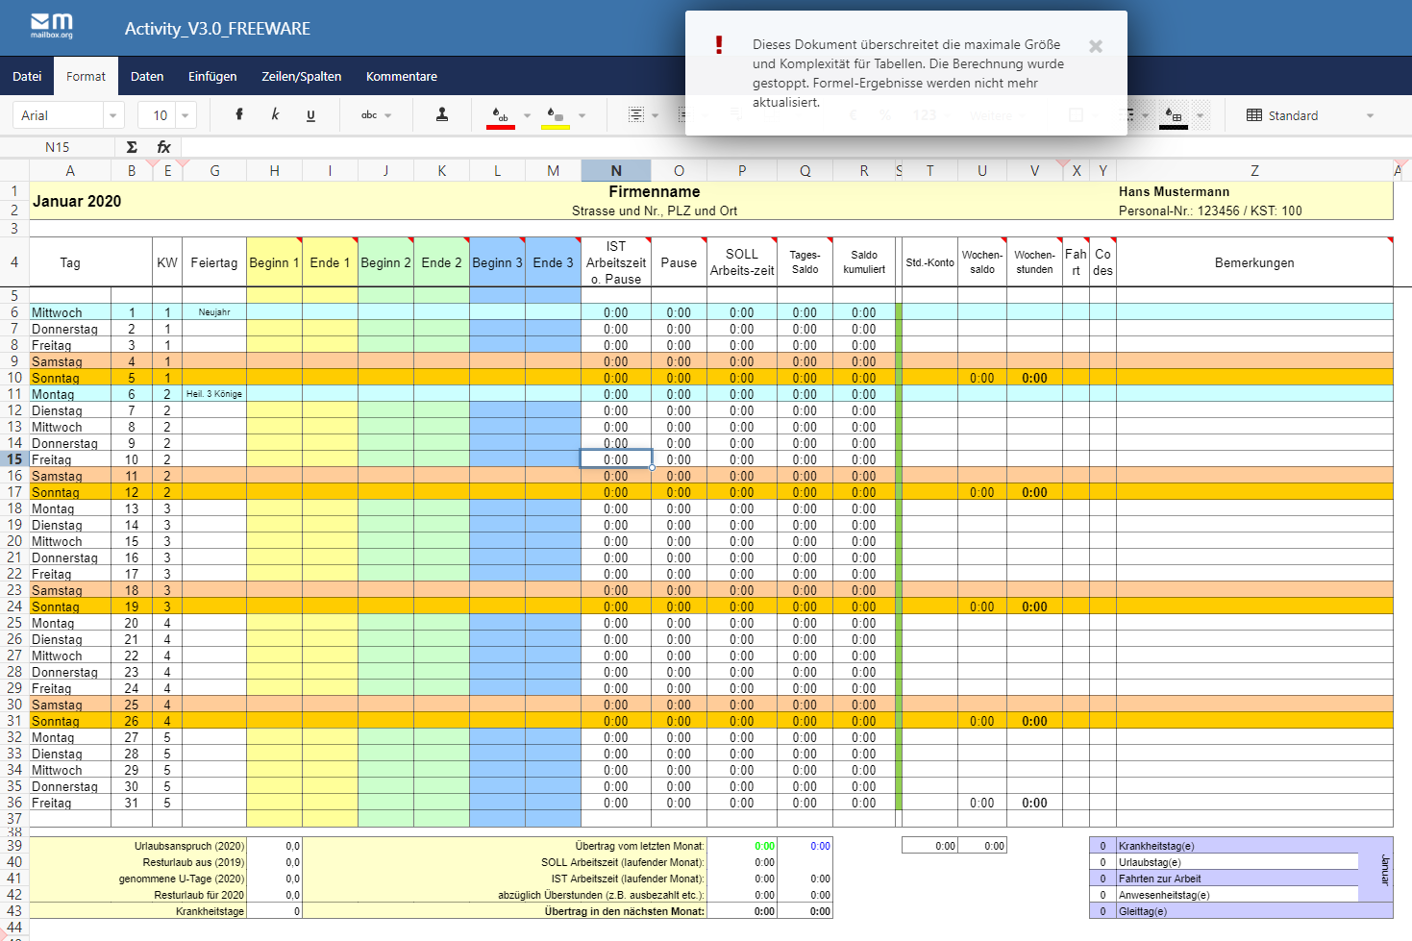The height and width of the screenshot is (941, 1412).
Task: Click the Sum sigma icon
Action: click(x=132, y=147)
